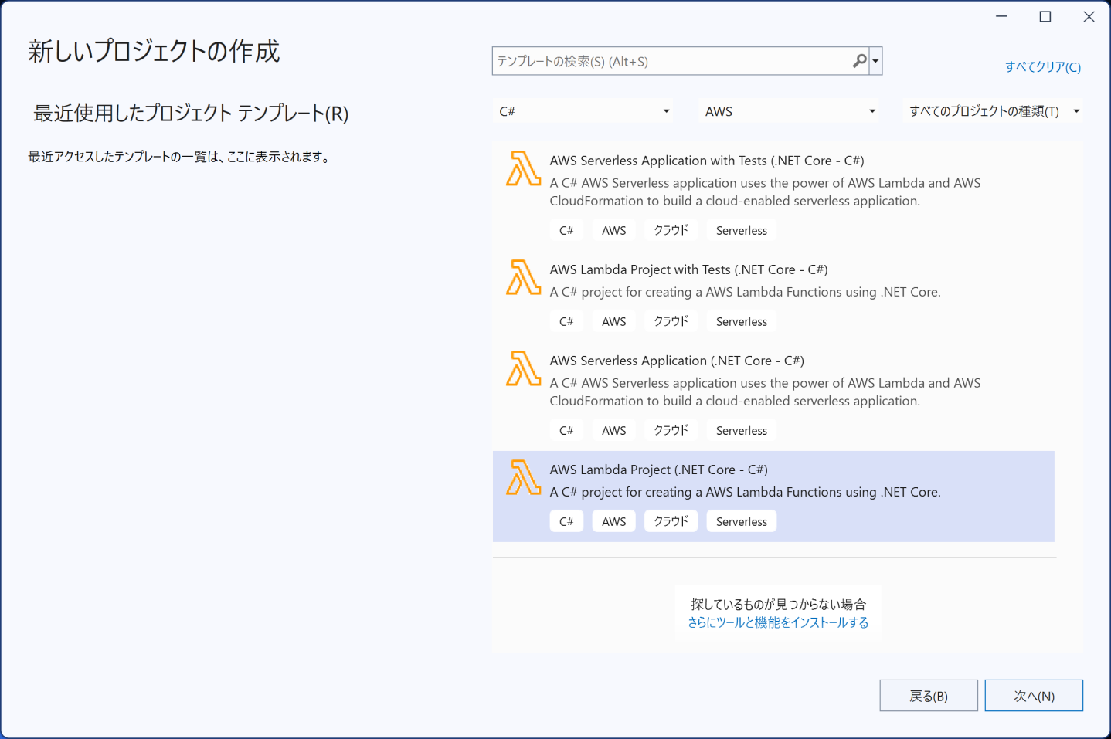Click AWS tag under AWS Serverless Application with Tests
Screen dimensions: 1111x739
(x=614, y=230)
